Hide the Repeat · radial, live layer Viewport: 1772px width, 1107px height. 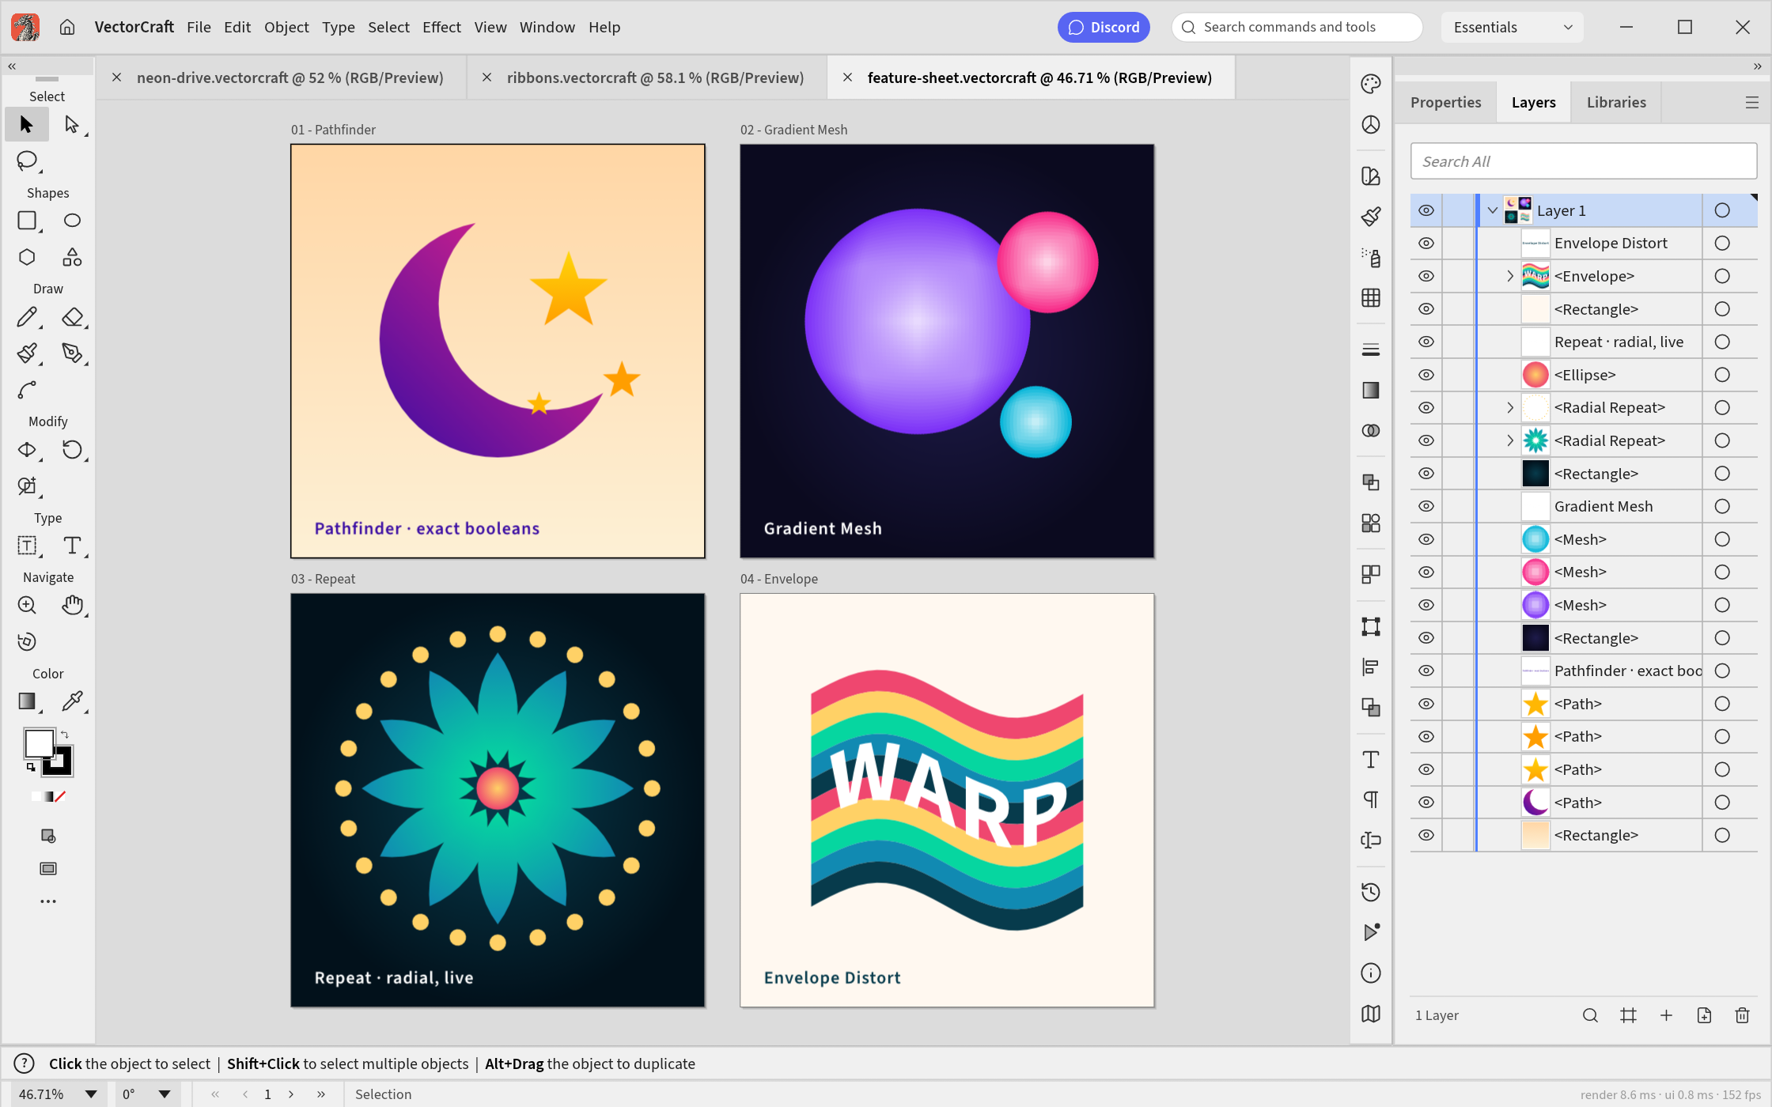(x=1426, y=342)
